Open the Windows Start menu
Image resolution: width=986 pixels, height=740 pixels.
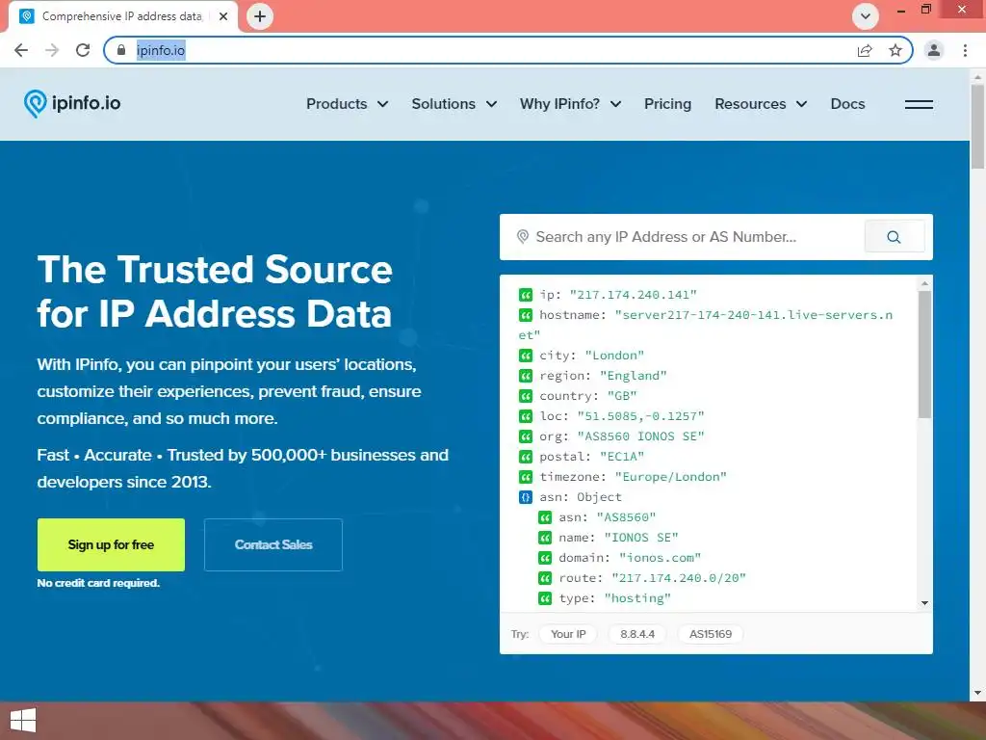(x=23, y=721)
